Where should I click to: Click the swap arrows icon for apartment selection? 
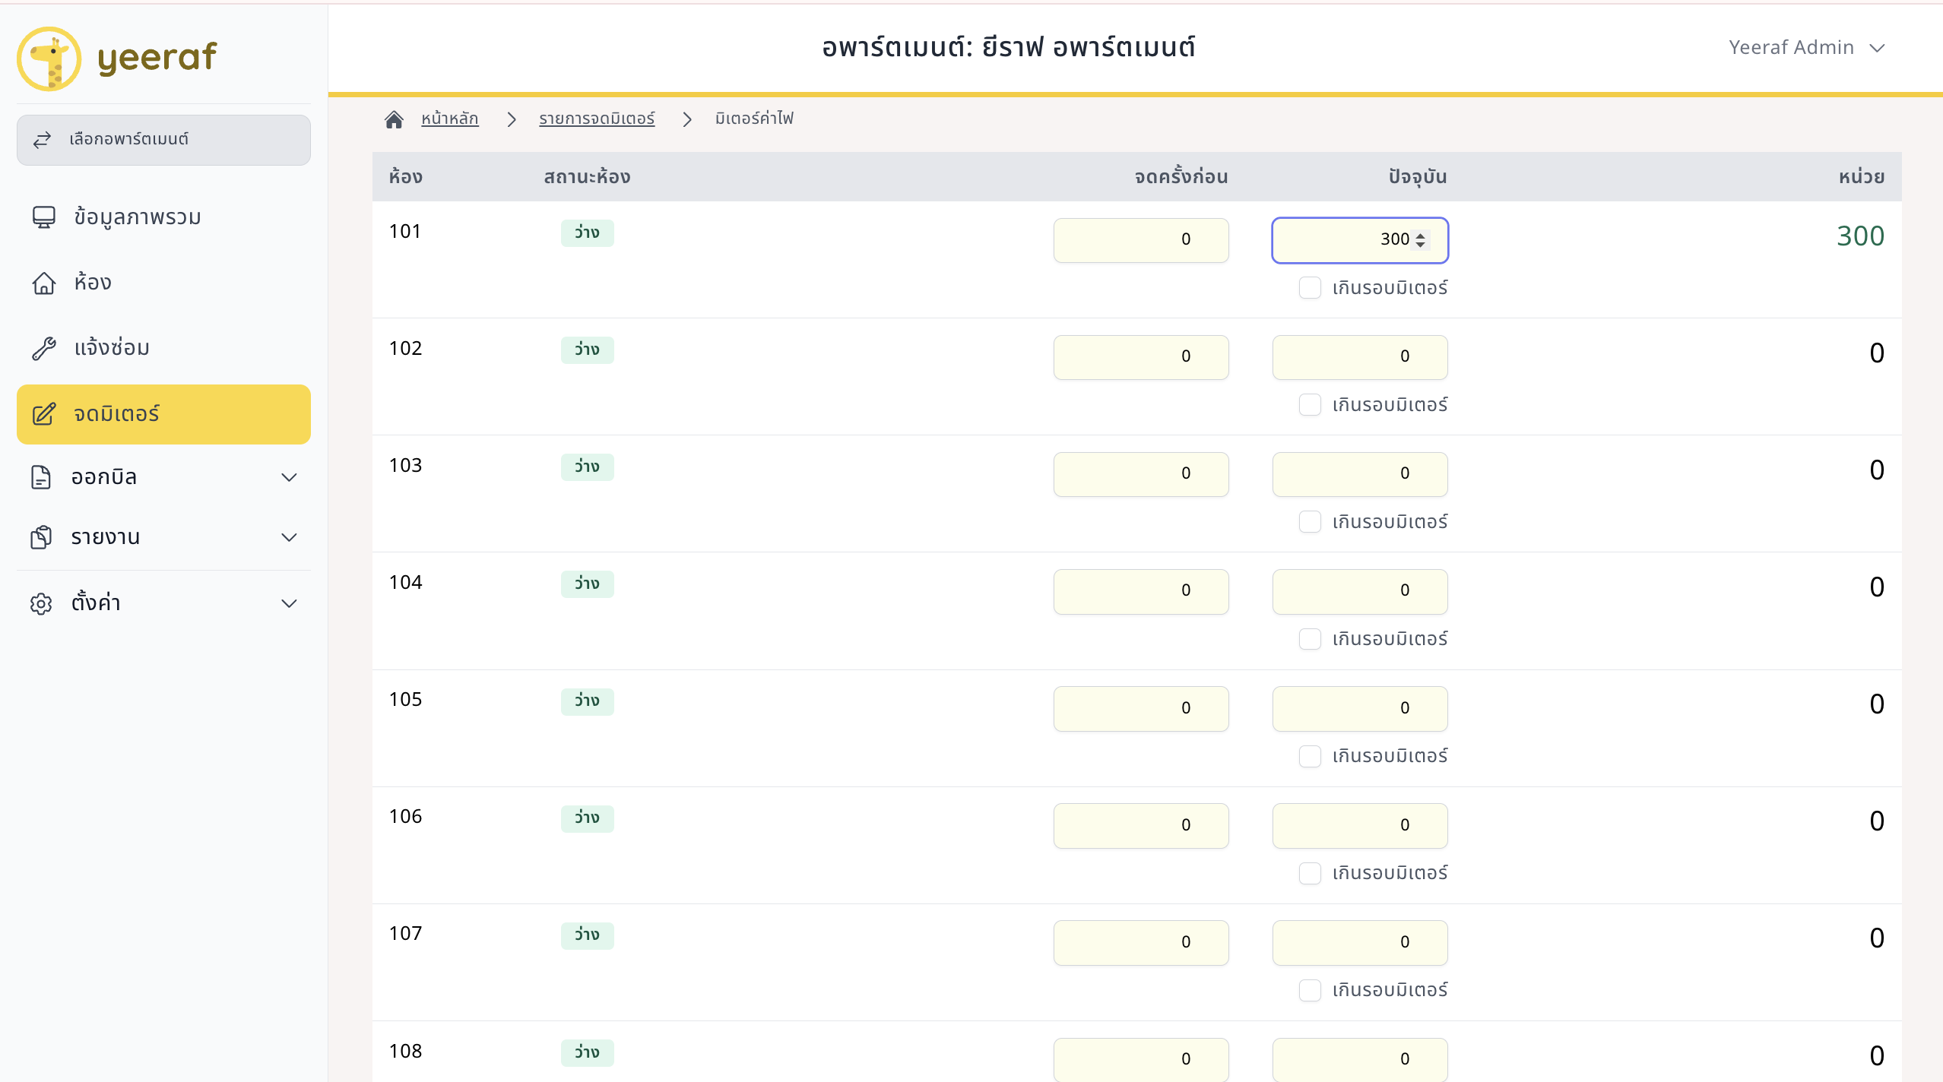(x=42, y=140)
